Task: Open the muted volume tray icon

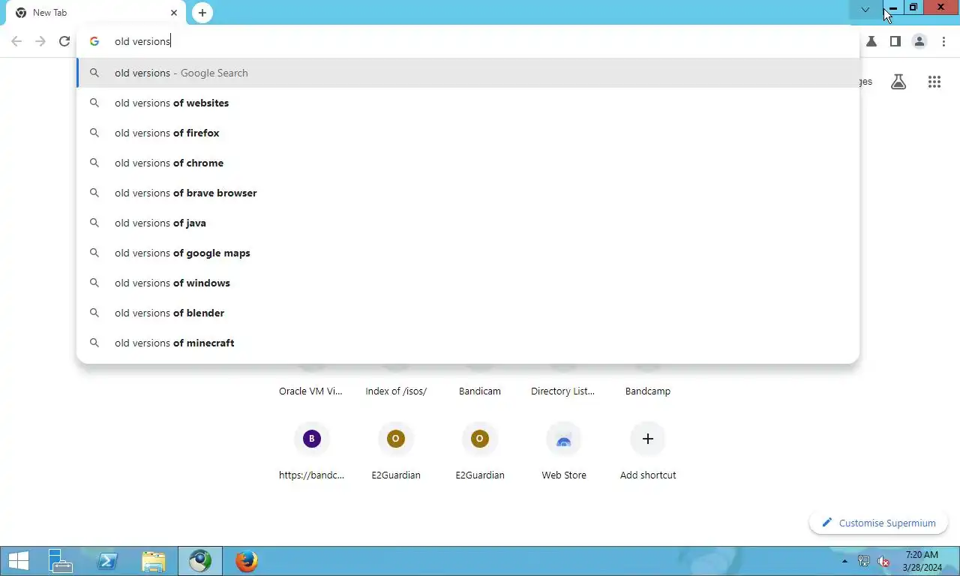Action: click(x=883, y=561)
